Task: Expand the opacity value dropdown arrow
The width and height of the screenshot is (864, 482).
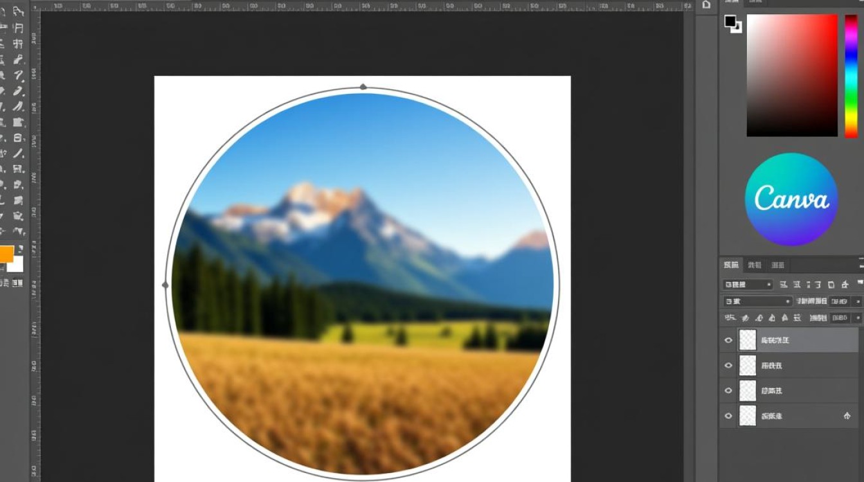Action: (858, 301)
